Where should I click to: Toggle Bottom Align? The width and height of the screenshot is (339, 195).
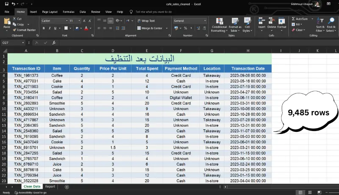pyautogui.click(x=111, y=20)
